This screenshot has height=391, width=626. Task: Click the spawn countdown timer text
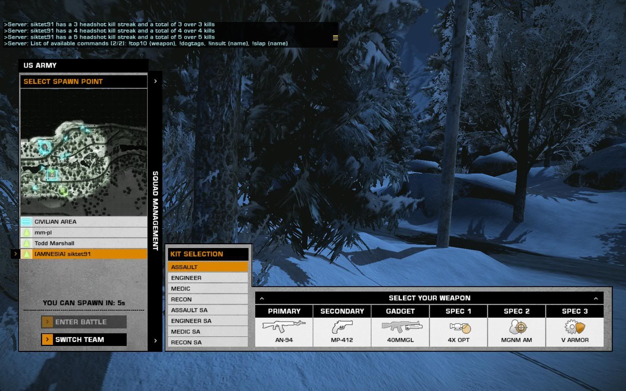(x=84, y=303)
